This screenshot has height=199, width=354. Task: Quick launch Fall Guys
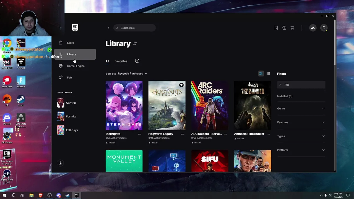[67, 130]
